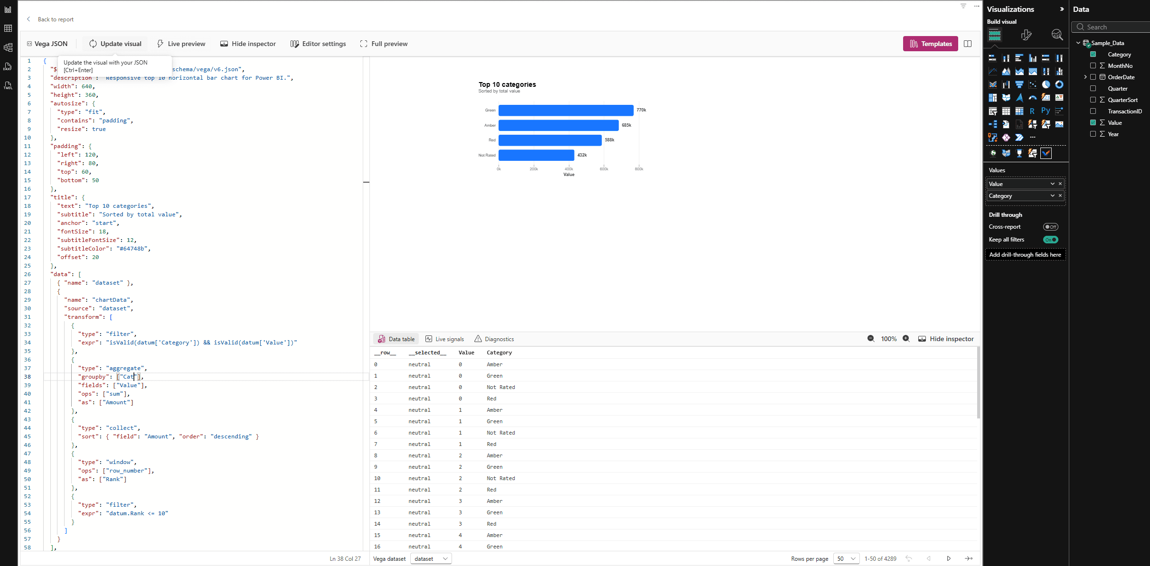Open the Templates button
1150x566 pixels.
click(x=931, y=44)
